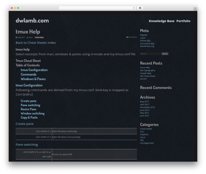Open the SQL category
This screenshot has width=206, height=174.
(142, 140)
